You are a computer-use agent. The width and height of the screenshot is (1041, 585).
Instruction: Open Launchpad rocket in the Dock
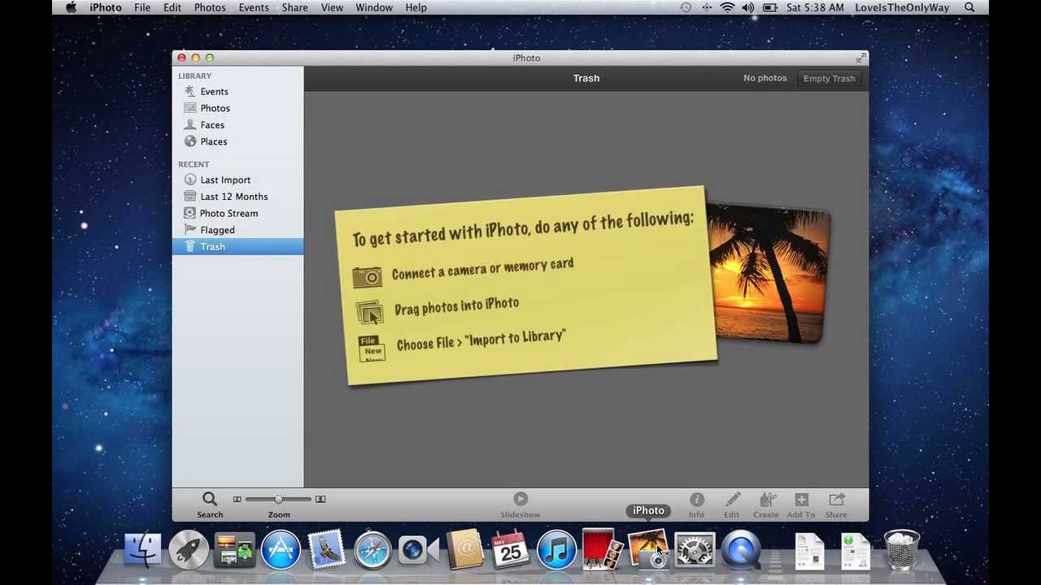tap(189, 550)
